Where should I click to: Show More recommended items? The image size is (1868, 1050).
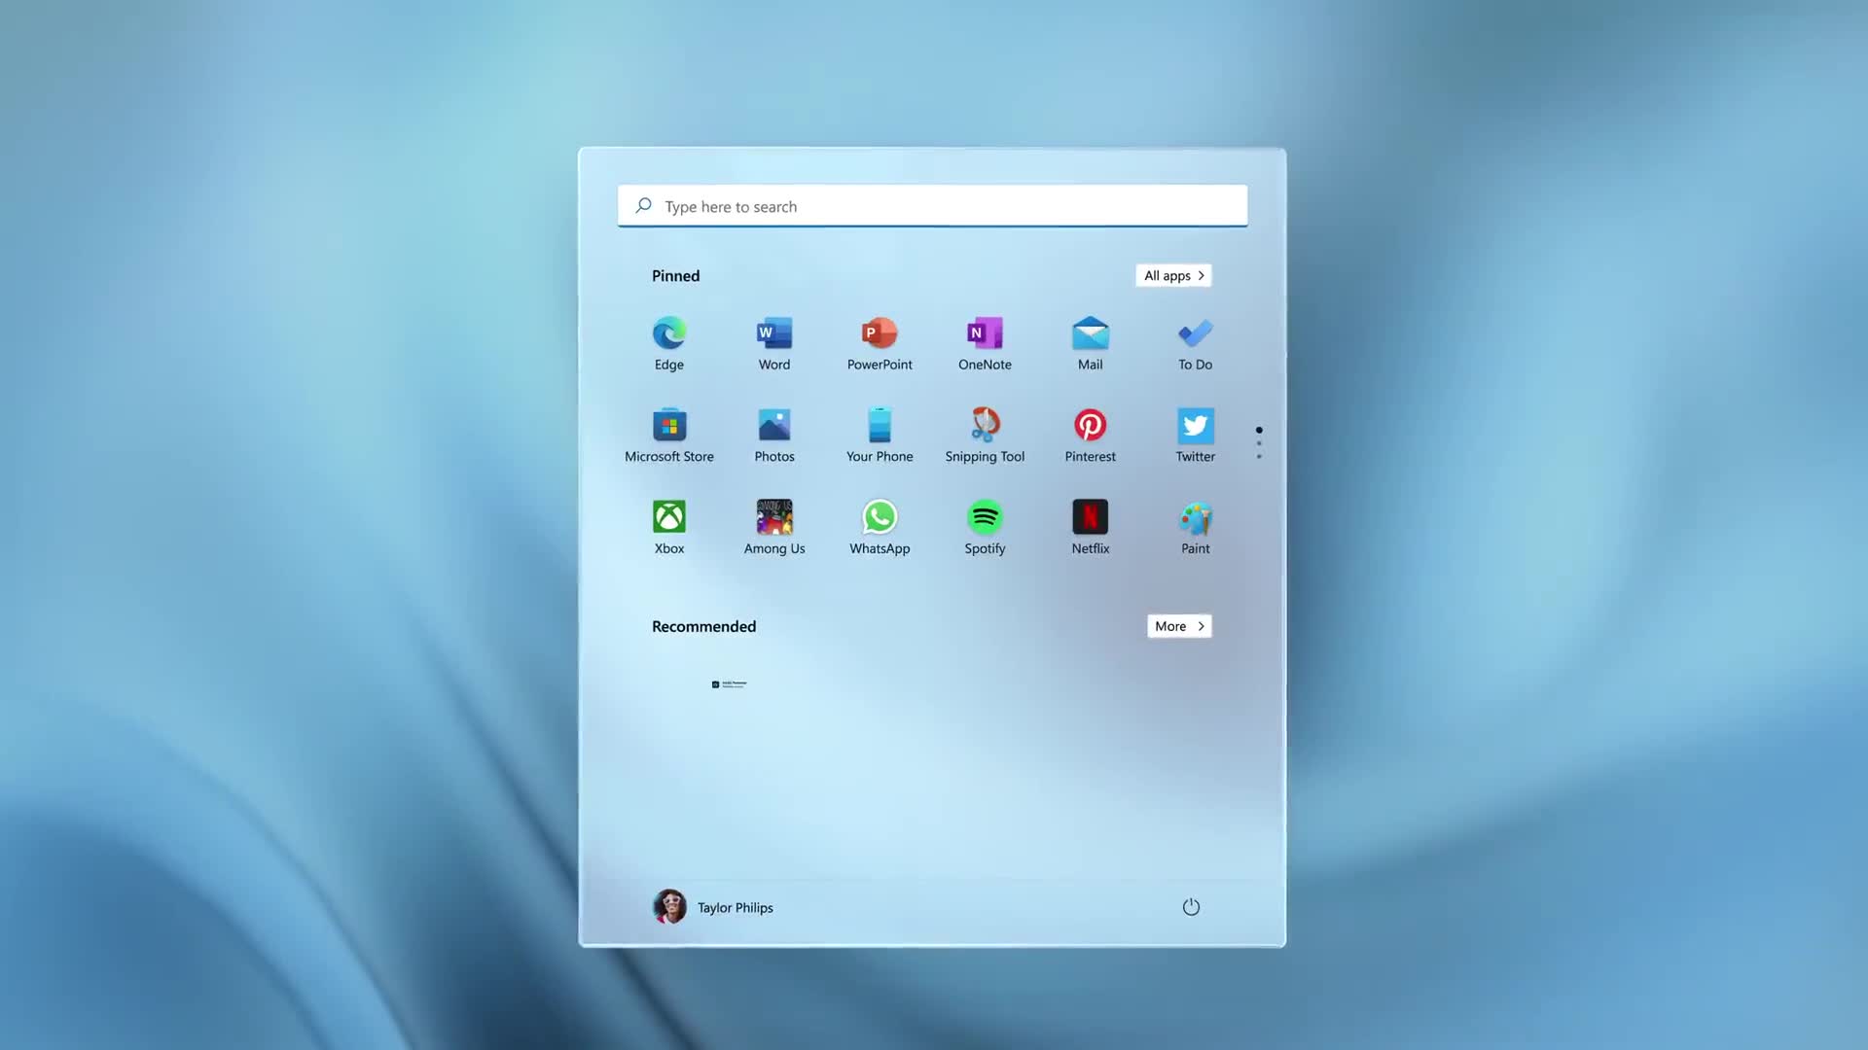[x=1178, y=625]
